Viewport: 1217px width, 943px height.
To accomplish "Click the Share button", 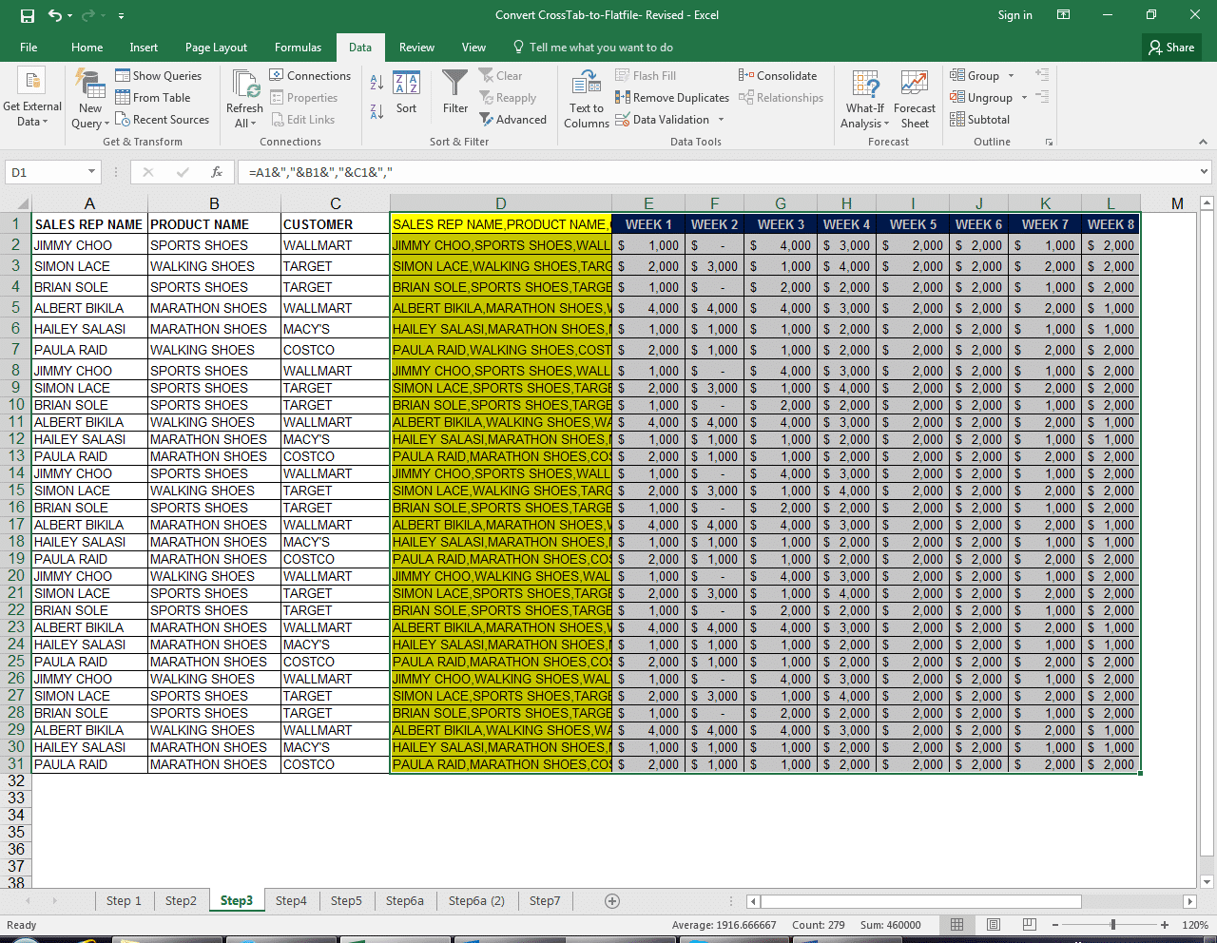I will pyautogui.click(x=1171, y=48).
